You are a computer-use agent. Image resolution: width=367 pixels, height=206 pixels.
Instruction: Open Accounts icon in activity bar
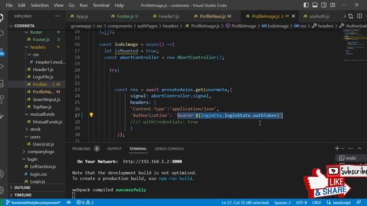point(1,174)
